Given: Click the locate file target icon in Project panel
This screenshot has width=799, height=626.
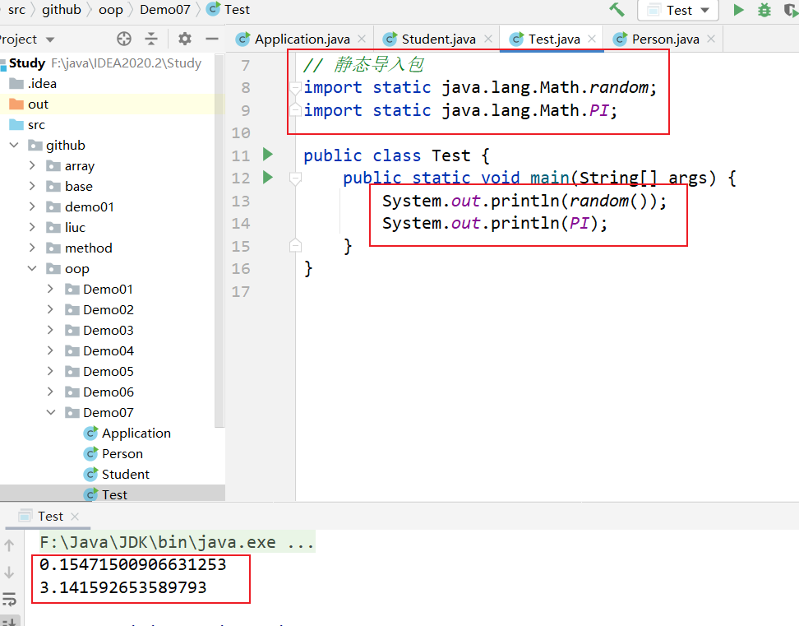Looking at the screenshot, I should [124, 39].
